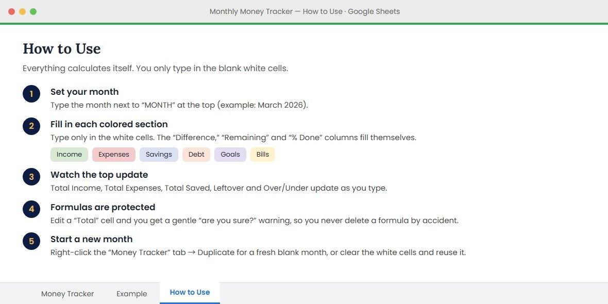Maximize the window with the green button
This screenshot has width=608, height=304.
[33, 12]
